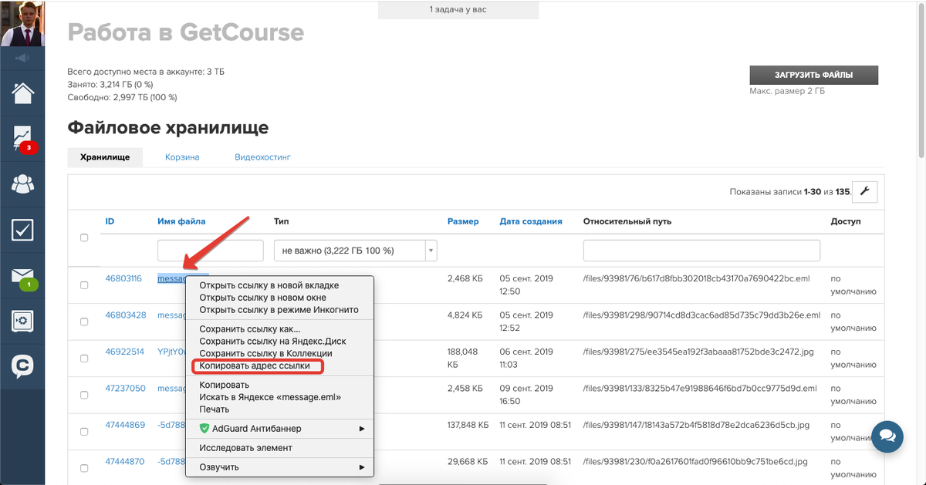Focus the Относительный путь filter input
This screenshot has width=926, height=485.
[701, 251]
